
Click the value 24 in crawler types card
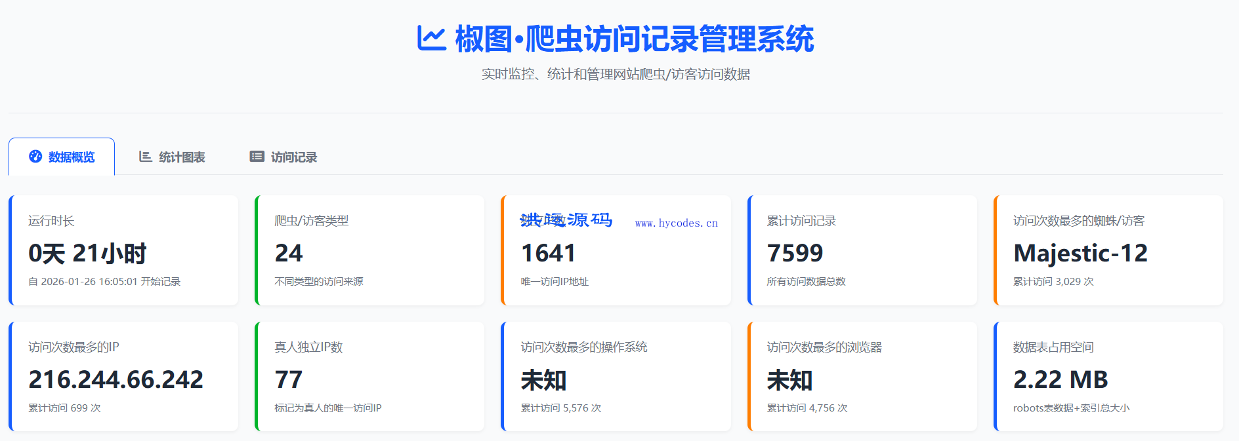click(289, 253)
